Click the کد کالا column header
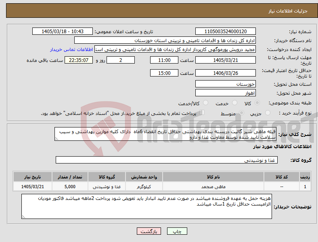 (x=282, y=177)
